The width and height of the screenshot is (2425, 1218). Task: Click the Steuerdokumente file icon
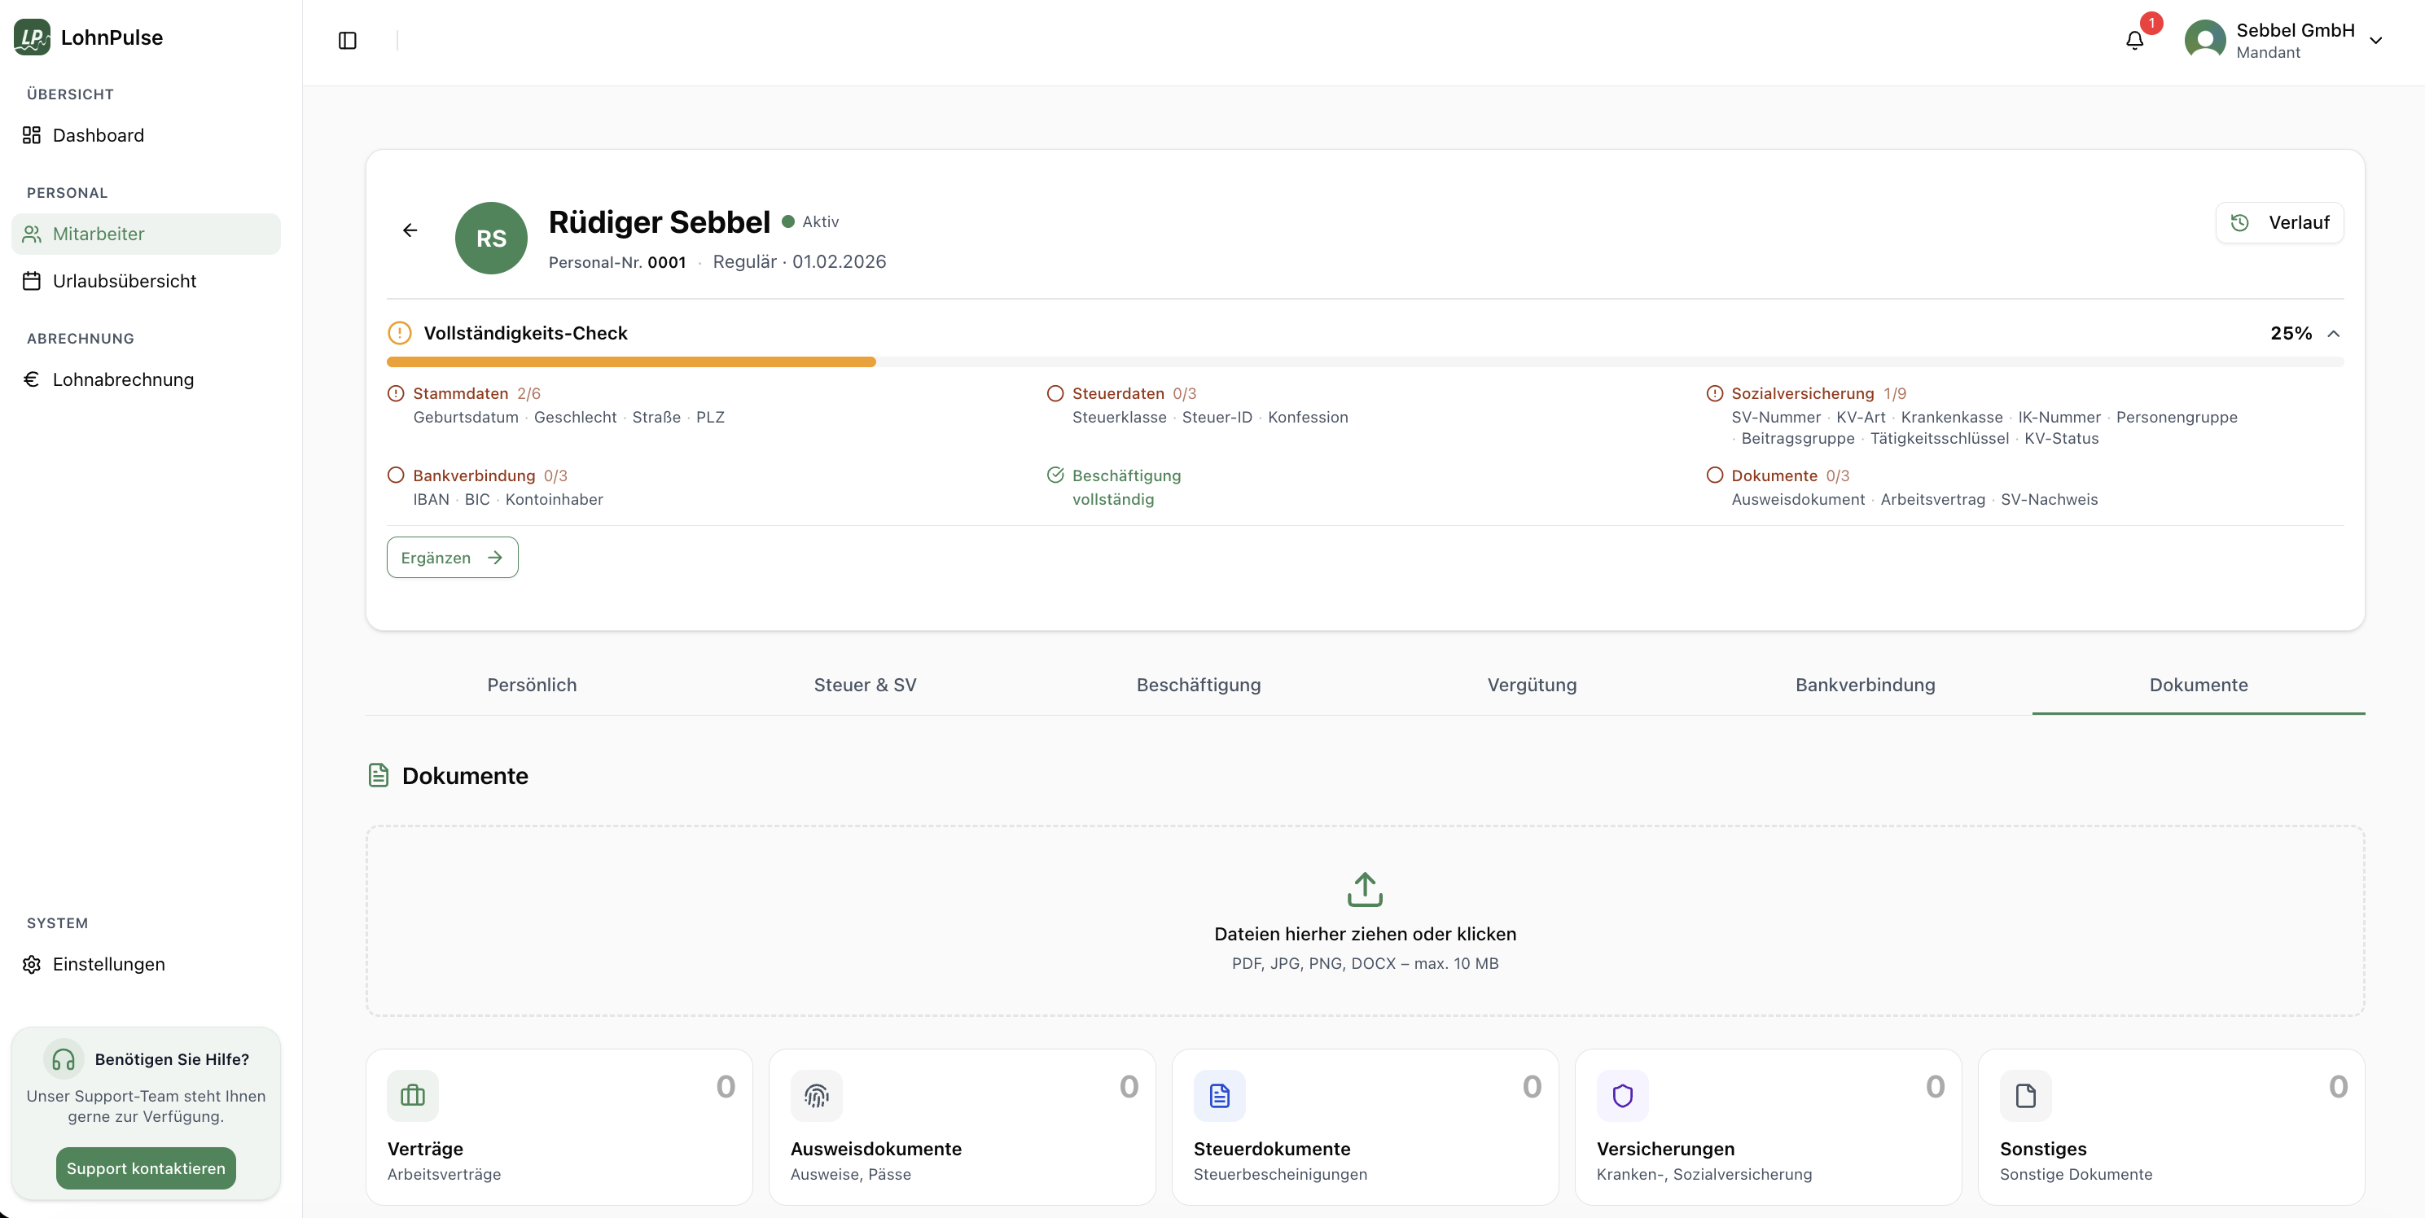(1219, 1096)
